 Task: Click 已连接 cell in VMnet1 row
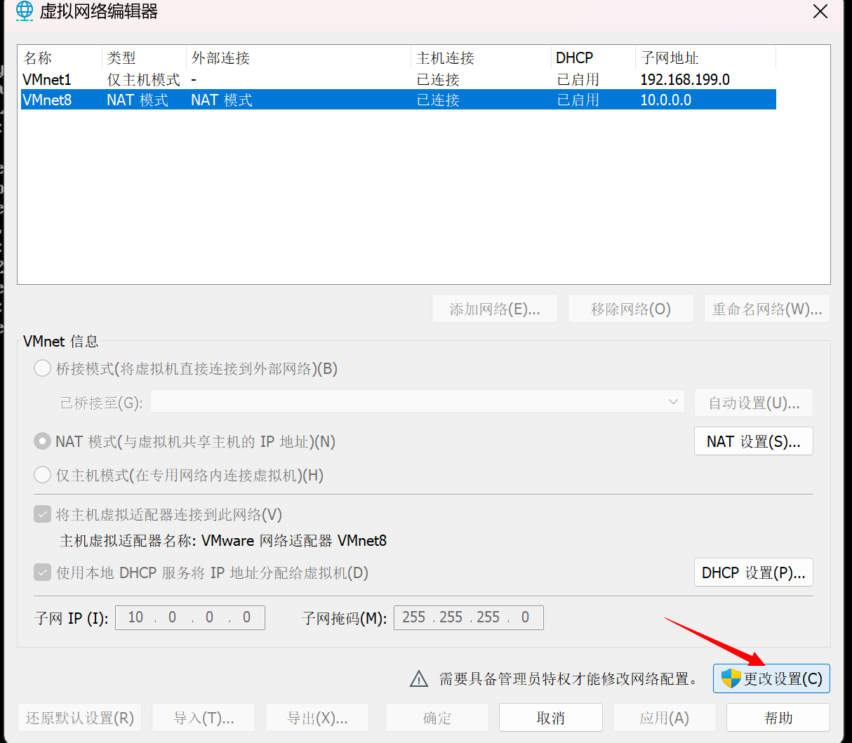click(438, 79)
